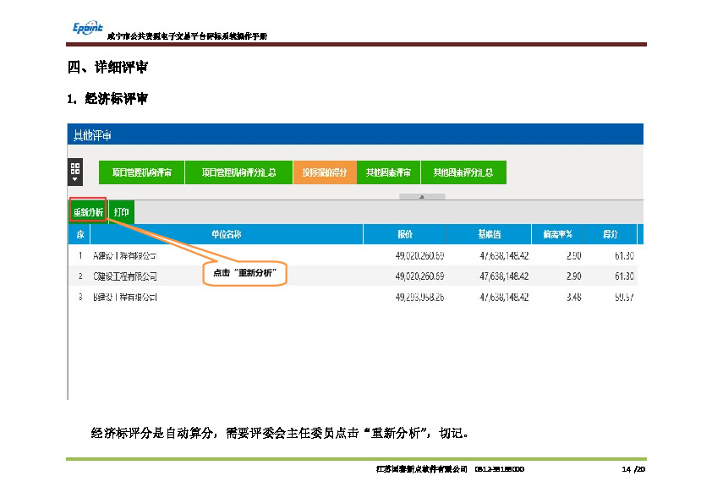Open the 项目管理机构评分汇总 tab
This screenshot has height=503, width=712.
[238, 172]
